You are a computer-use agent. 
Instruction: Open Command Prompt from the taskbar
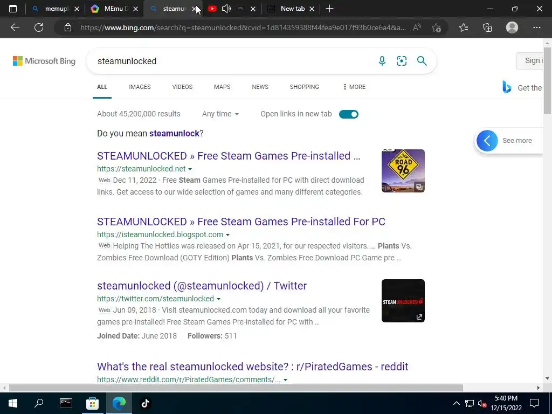click(x=66, y=403)
